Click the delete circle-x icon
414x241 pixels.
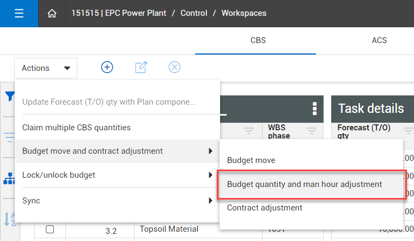click(x=174, y=67)
